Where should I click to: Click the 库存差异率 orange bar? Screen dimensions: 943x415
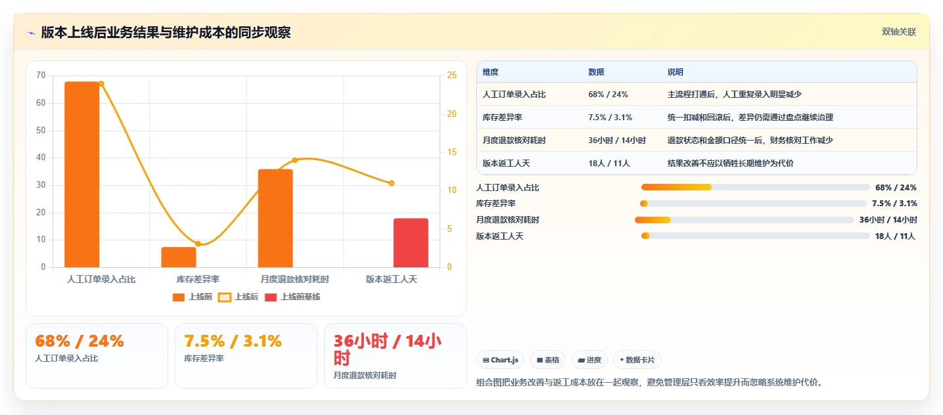[179, 257]
